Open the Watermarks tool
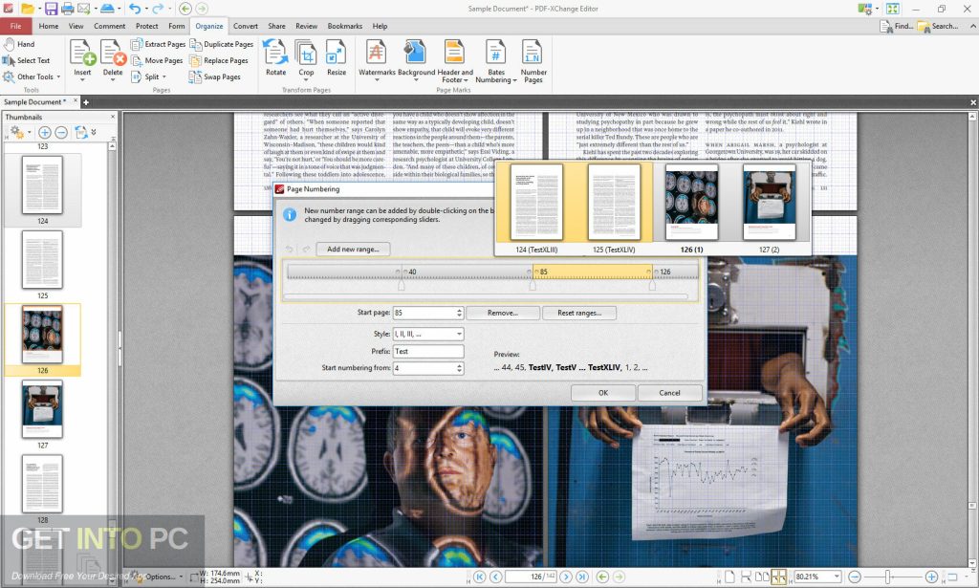Screen dimensions: 979x588 click(x=377, y=59)
